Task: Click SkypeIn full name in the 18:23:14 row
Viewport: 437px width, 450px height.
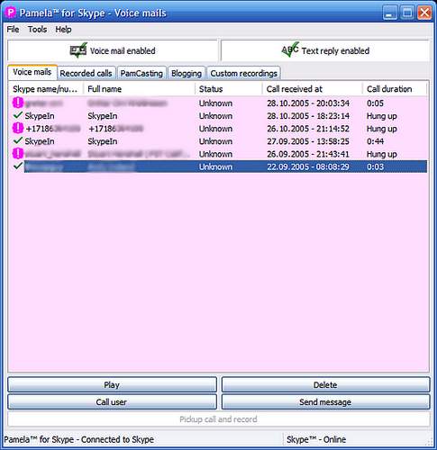Action: tap(103, 116)
